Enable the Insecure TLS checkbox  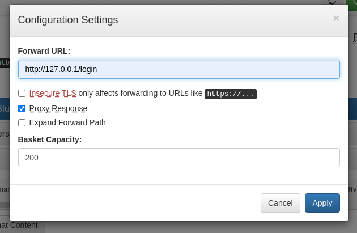22,93
